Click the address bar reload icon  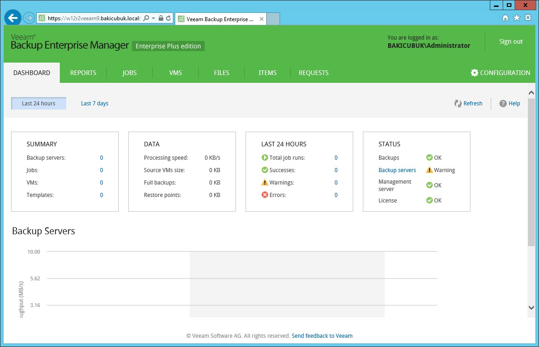click(x=168, y=18)
